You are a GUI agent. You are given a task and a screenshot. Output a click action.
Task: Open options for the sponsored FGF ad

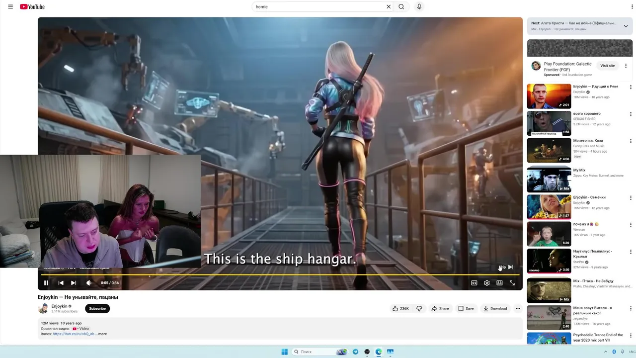626,66
